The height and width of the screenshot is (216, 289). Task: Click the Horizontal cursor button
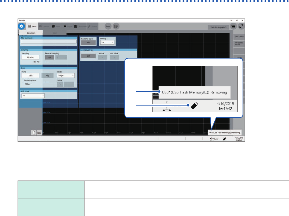[x=239, y=44]
